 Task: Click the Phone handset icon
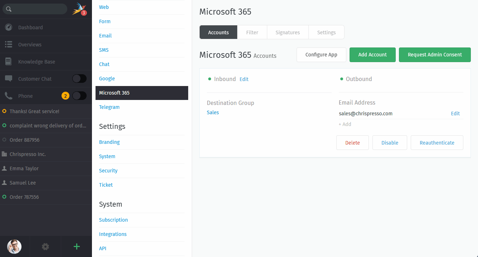9,96
